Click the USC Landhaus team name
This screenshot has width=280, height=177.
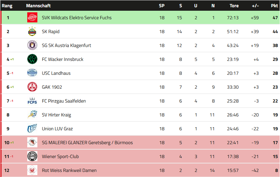(56, 73)
